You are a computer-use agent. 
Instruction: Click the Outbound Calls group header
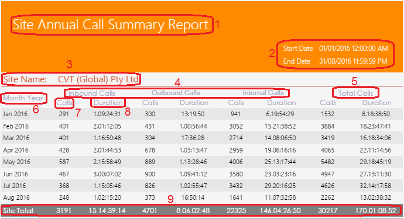(176, 93)
